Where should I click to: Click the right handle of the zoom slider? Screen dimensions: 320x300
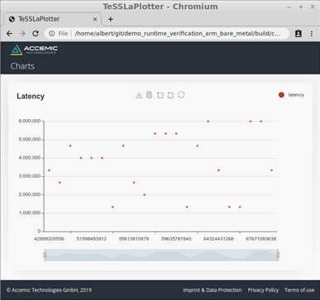(278, 255)
